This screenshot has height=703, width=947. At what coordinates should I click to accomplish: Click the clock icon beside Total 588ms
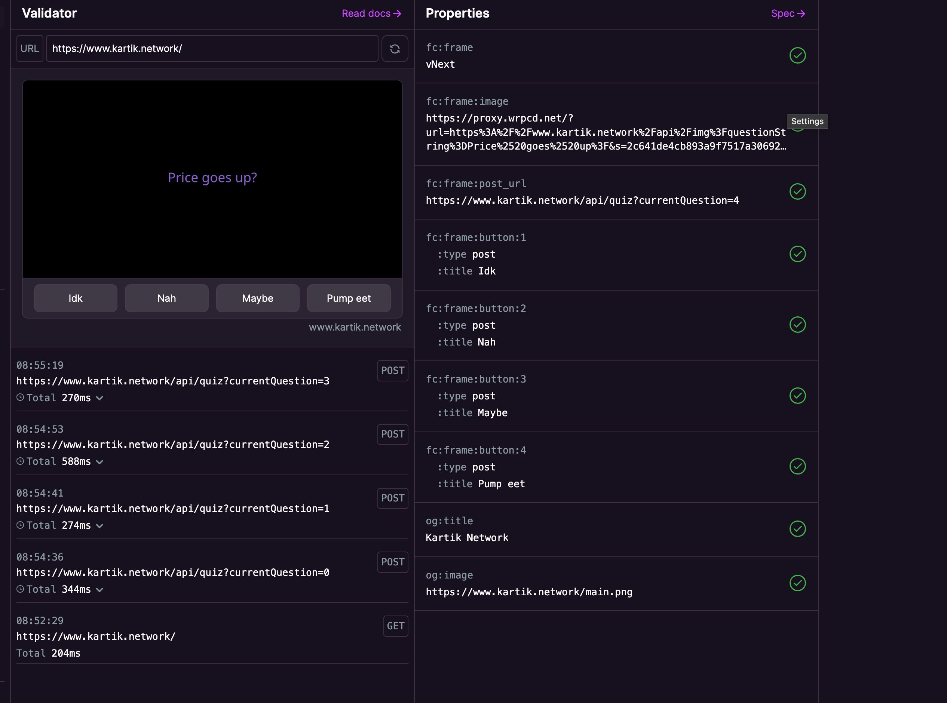point(20,461)
